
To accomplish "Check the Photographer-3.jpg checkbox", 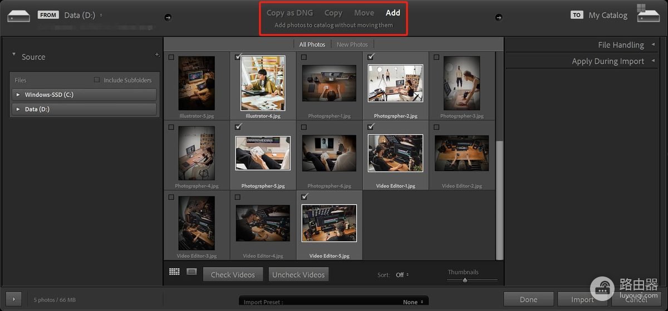I will pyautogui.click(x=436, y=57).
